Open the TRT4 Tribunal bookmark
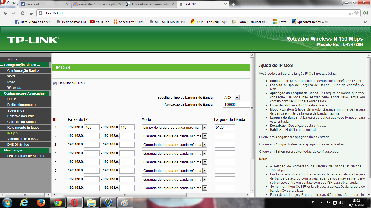This screenshot has width=371, height=208. tap(209, 22)
